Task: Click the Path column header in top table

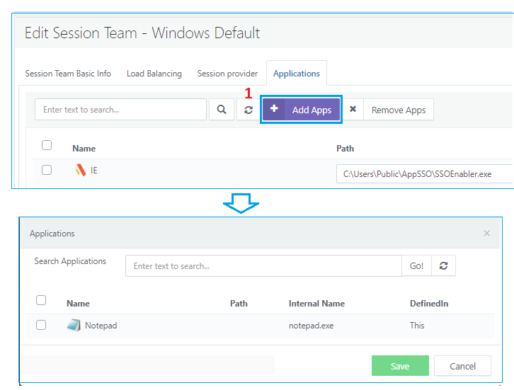Action: pos(345,149)
